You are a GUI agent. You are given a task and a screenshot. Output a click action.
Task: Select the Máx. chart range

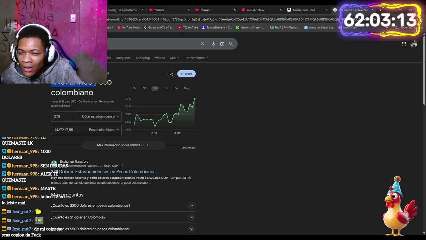[x=187, y=88]
